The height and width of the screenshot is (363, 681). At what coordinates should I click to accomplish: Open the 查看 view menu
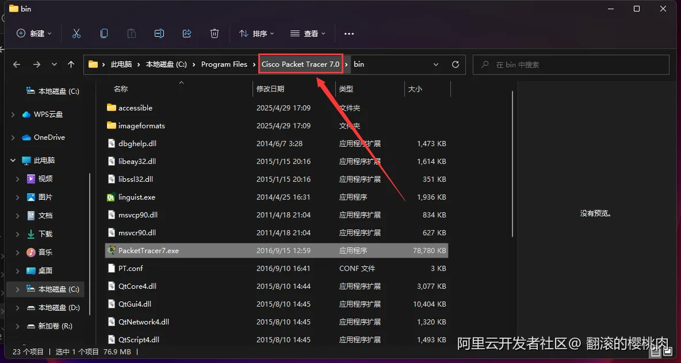[308, 33]
